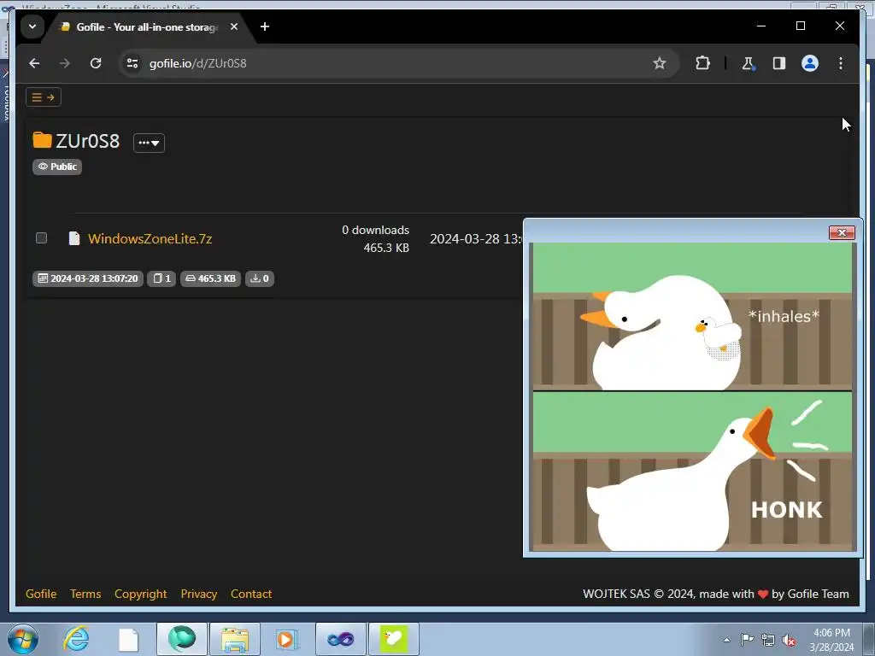Screen dimensions: 875x656
Task: Click the file count badge showing 1
Action: click(161, 278)
